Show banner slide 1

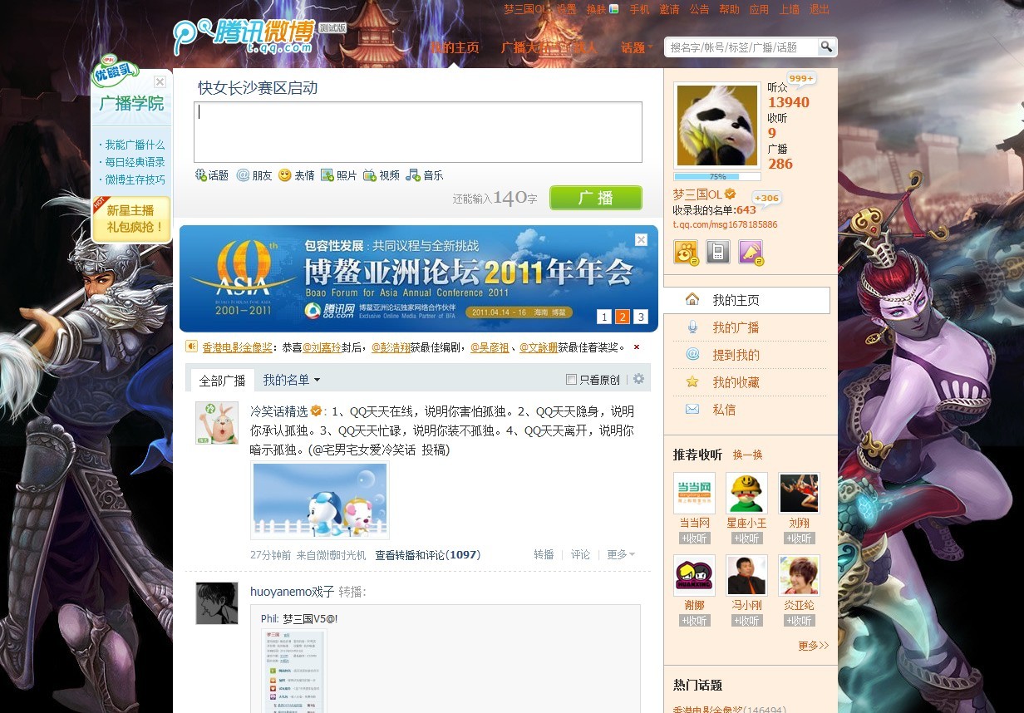603,317
